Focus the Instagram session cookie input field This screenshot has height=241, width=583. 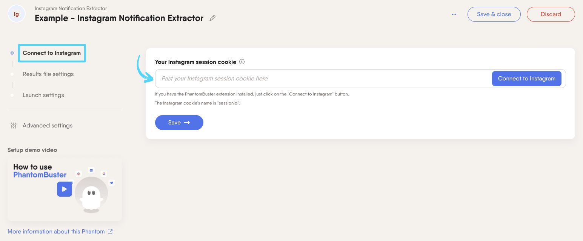tap(323, 79)
